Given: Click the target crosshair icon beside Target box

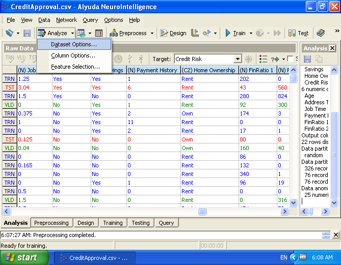Looking at the screenshot, I should point(249,59).
